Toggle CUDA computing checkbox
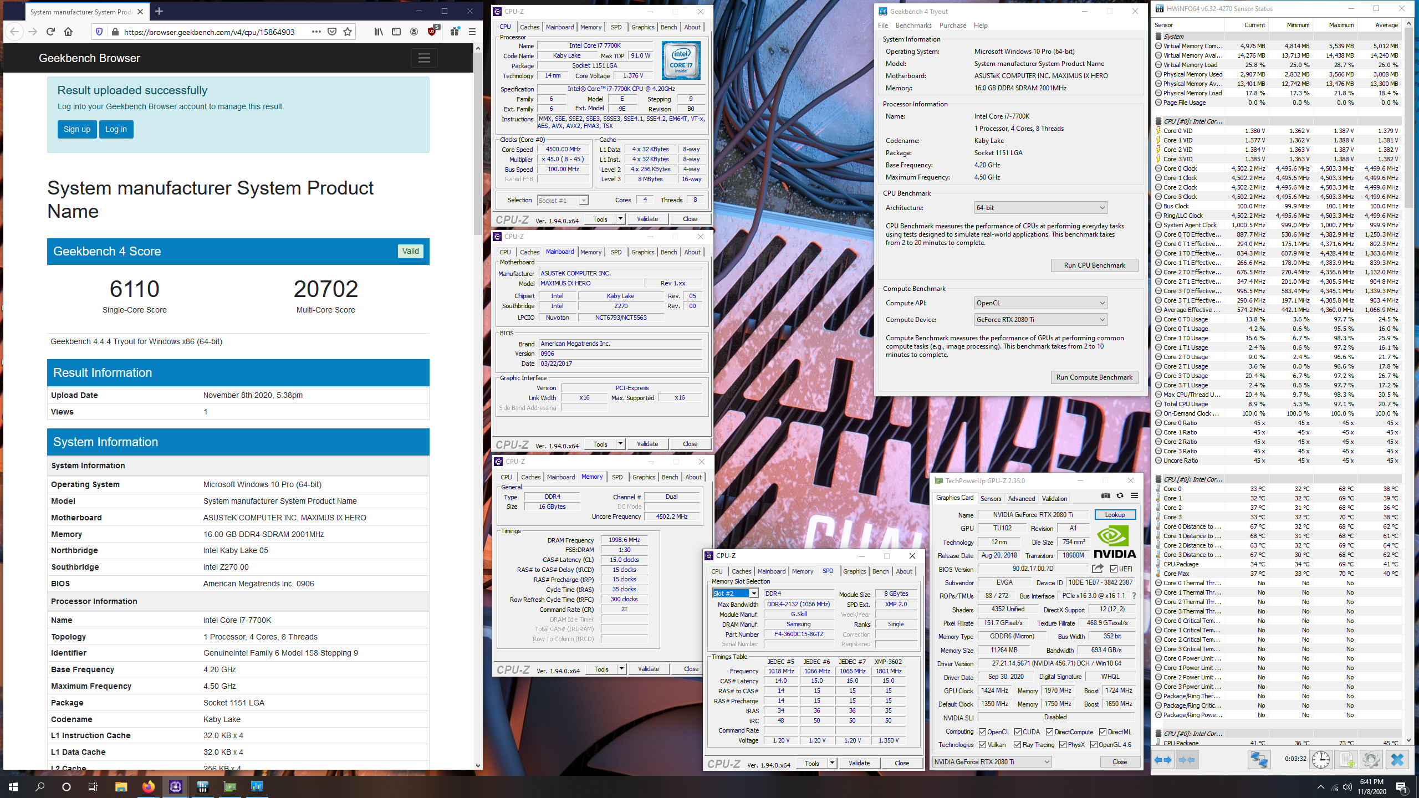 pyautogui.click(x=1018, y=732)
